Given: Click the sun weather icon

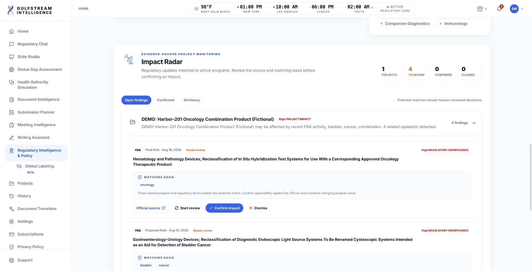Looking at the screenshot, I should [196, 9].
